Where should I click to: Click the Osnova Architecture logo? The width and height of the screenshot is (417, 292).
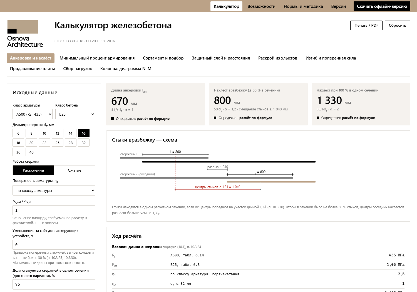(25, 34)
